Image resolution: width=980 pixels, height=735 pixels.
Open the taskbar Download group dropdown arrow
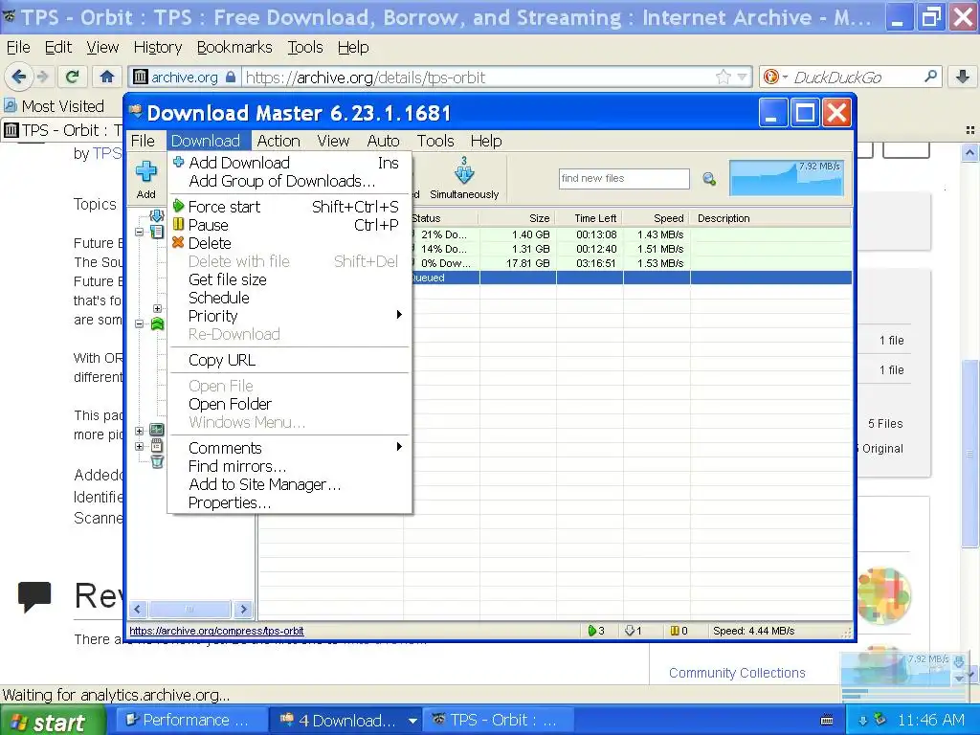click(412, 721)
